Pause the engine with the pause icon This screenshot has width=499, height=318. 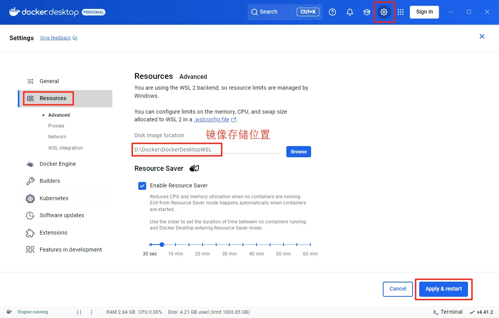point(79,312)
